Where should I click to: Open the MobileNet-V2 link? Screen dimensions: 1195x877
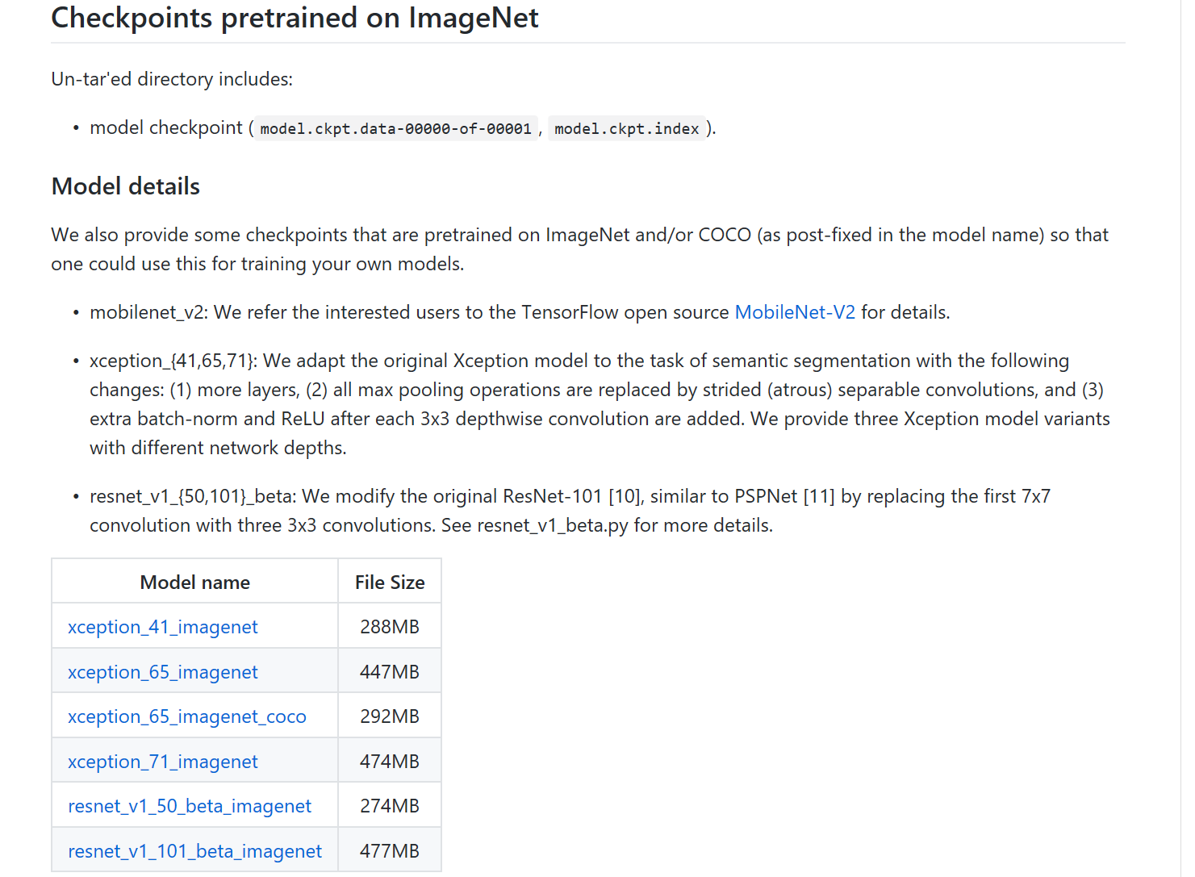pos(794,312)
